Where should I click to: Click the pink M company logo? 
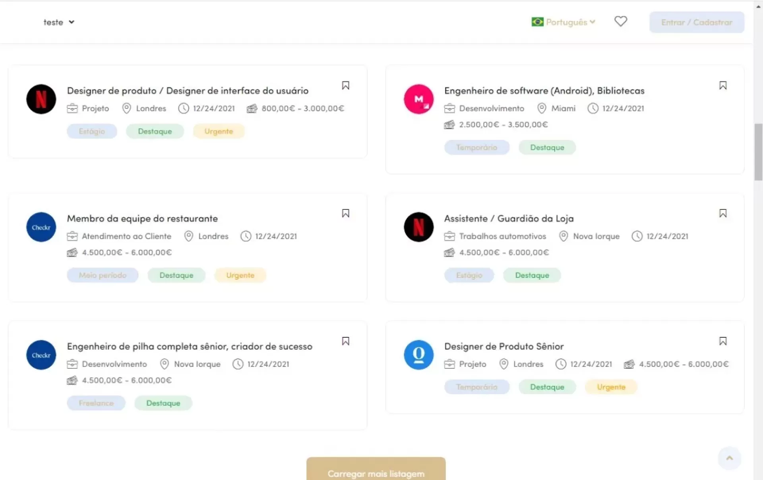(x=418, y=99)
